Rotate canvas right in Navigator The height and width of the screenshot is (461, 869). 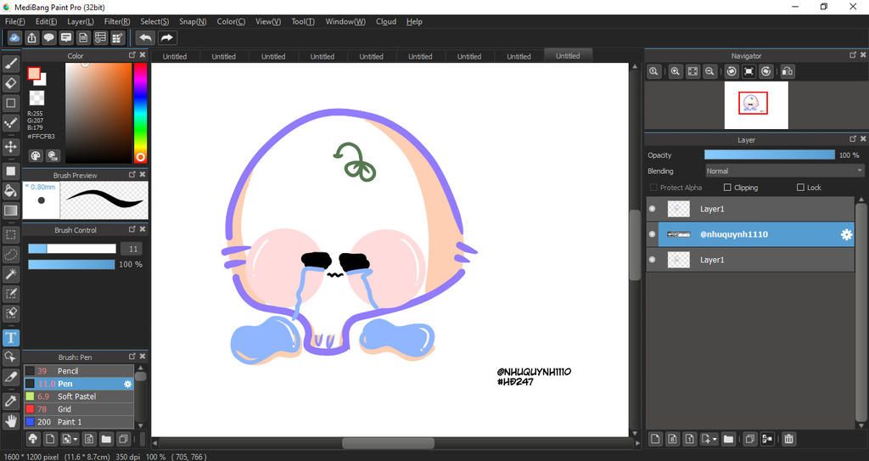[766, 71]
